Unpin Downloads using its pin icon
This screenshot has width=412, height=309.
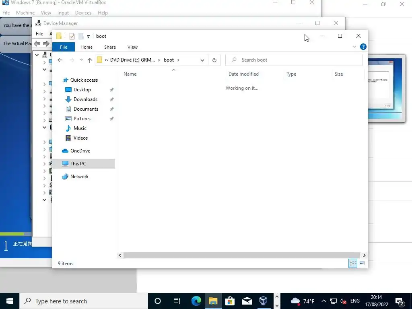pyautogui.click(x=112, y=100)
